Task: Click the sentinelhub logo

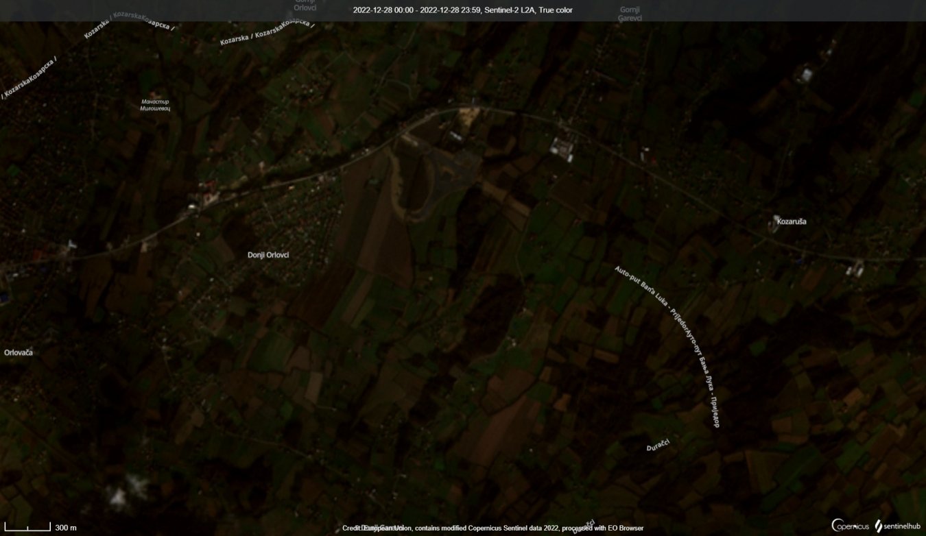Action: click(897, 526)
